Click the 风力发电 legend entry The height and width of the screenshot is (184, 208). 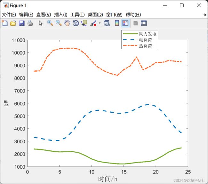coord(147,34)
